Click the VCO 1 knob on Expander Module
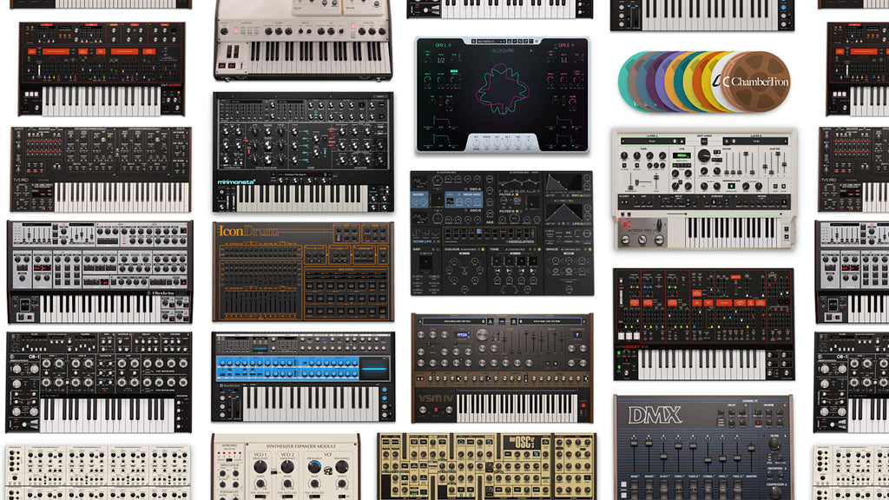 pyautogui.click(x=259, y=466)
